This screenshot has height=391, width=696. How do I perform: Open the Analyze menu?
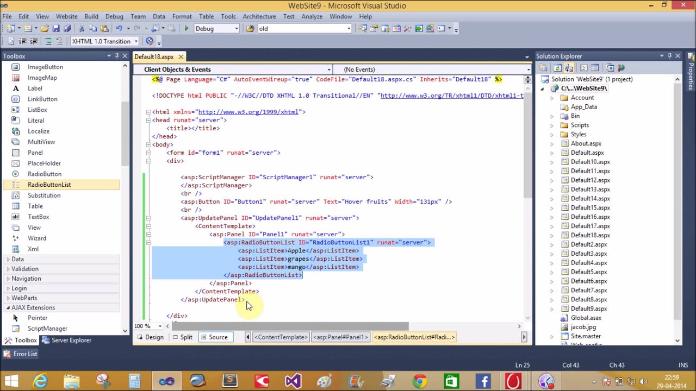(312, 16)
